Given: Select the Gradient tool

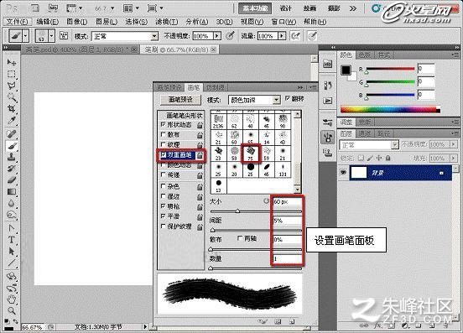Looking at the screenshot, I should 12,192.
